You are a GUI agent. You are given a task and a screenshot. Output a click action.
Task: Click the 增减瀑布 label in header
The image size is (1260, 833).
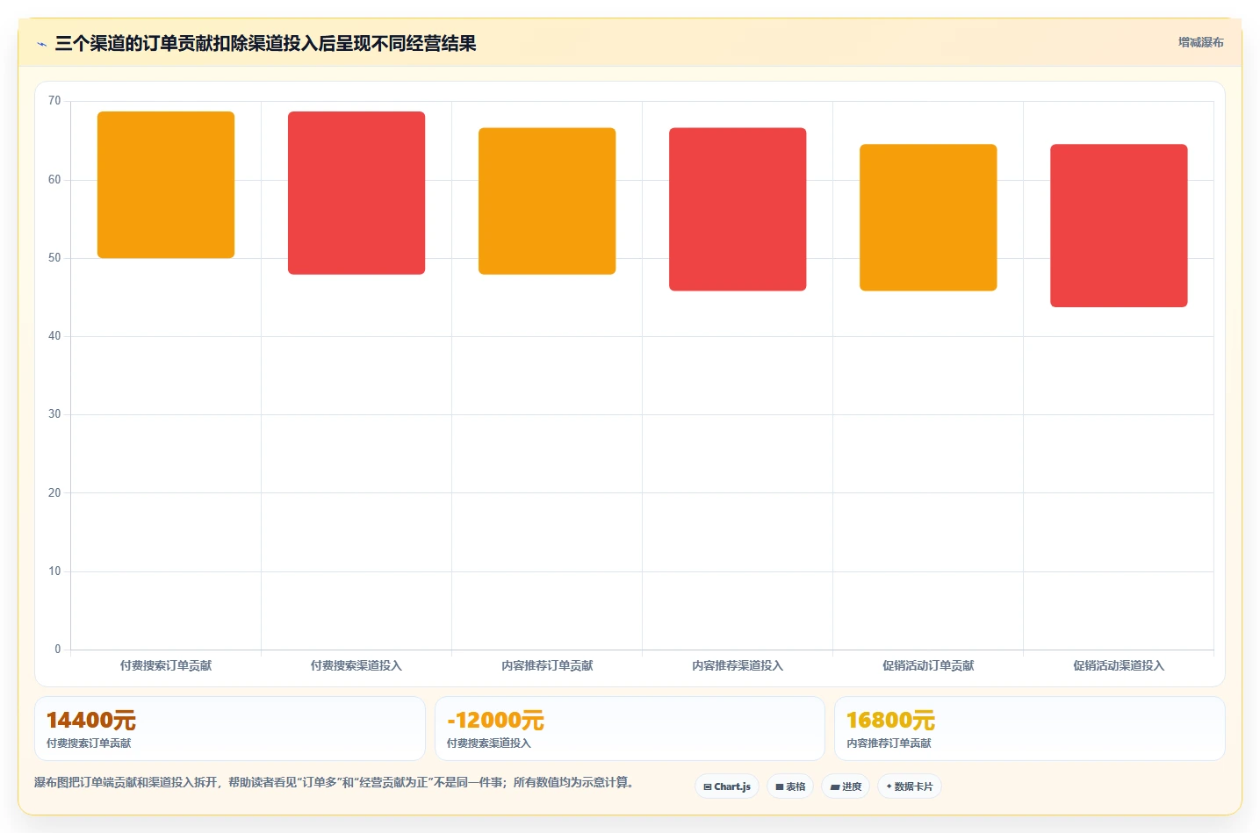click(x=1200, y=42)
